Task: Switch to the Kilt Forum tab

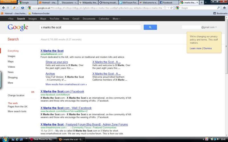Action: (x=129, y=3)
